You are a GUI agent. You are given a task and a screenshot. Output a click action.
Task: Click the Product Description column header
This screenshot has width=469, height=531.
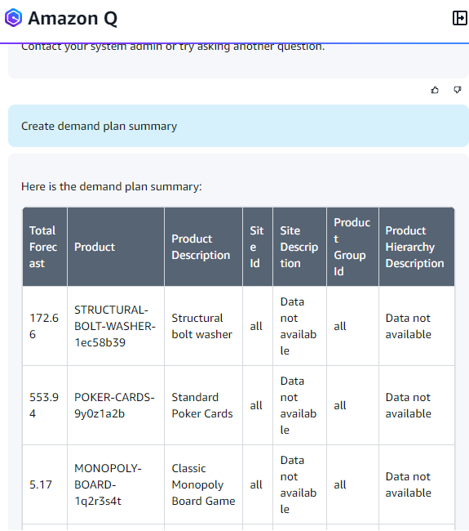[x=203, y=247]
